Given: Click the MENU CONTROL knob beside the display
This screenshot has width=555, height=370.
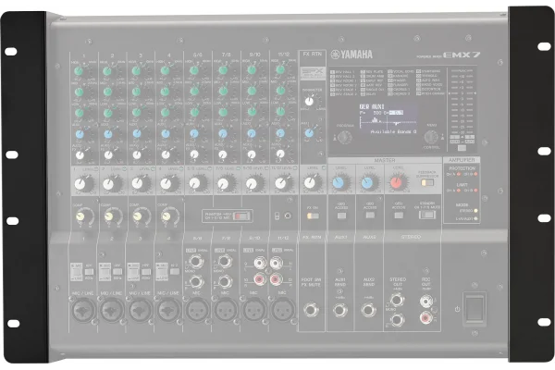Looking at the screenshot, I should [431, 137].
